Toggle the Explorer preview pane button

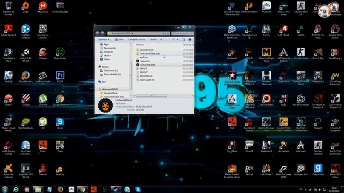183,39
